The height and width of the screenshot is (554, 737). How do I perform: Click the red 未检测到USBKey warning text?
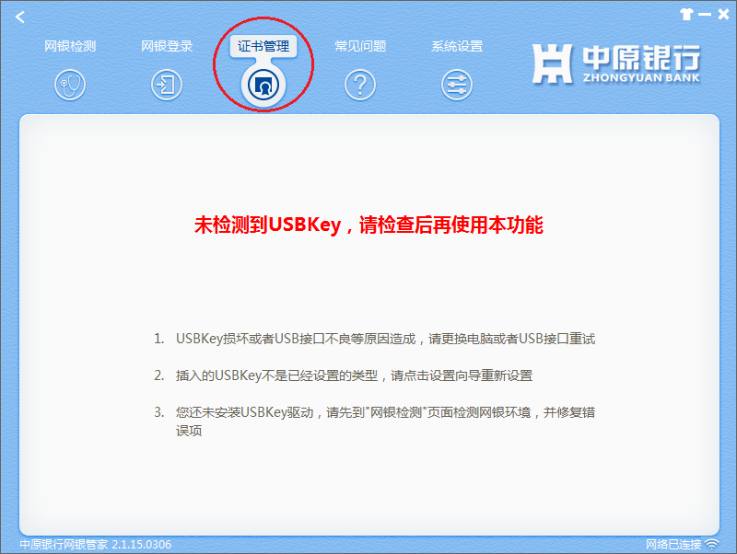point(369,225)
